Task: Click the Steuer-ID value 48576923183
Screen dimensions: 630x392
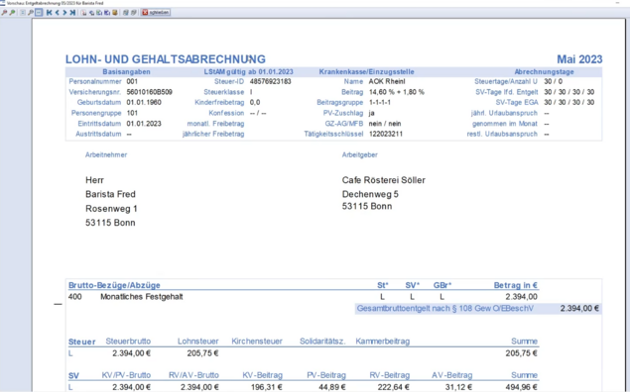Action: click(x=271, y=81)
